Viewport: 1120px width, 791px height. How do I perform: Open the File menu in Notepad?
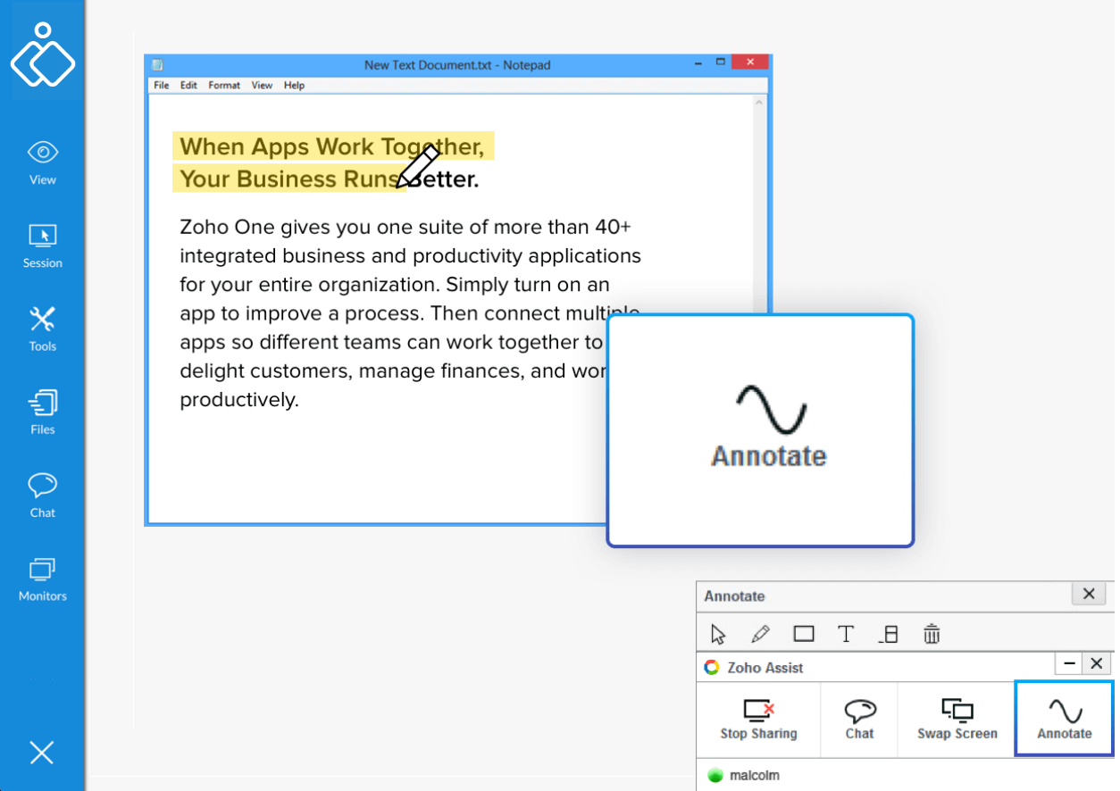[162, 85]
